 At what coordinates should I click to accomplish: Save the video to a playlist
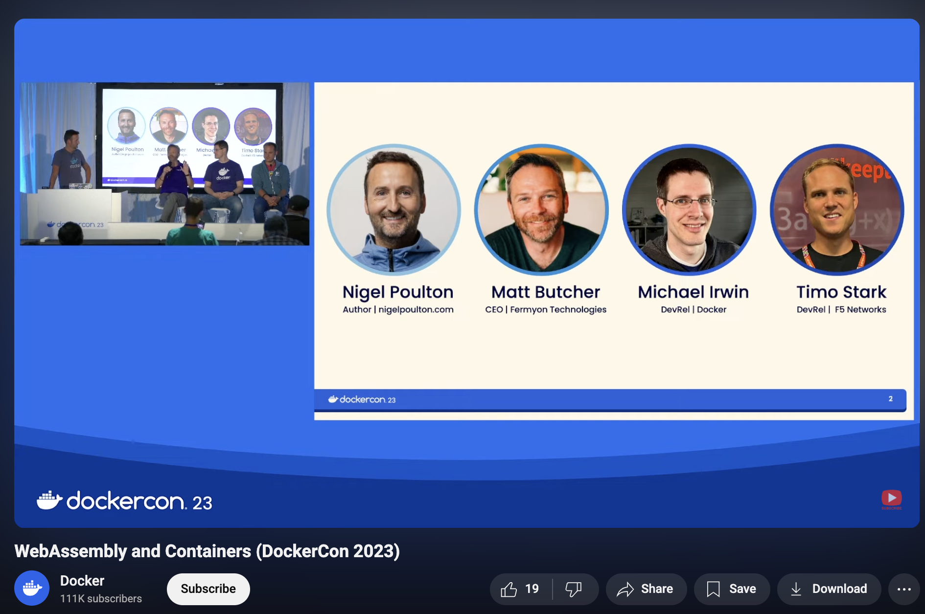click(x=732, y=589)
